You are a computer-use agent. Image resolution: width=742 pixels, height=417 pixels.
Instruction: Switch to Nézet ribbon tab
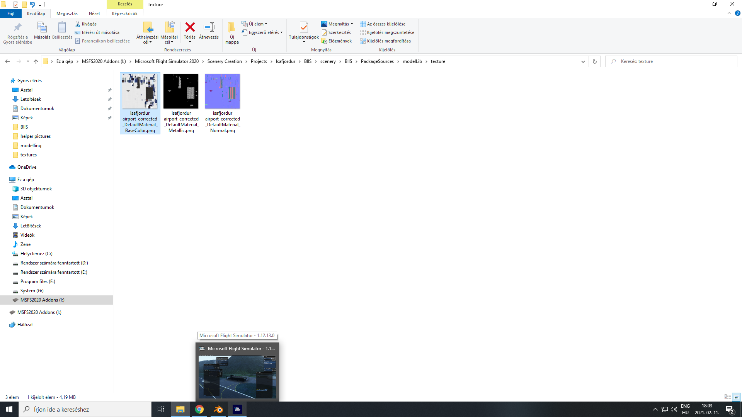pos(94,14)
